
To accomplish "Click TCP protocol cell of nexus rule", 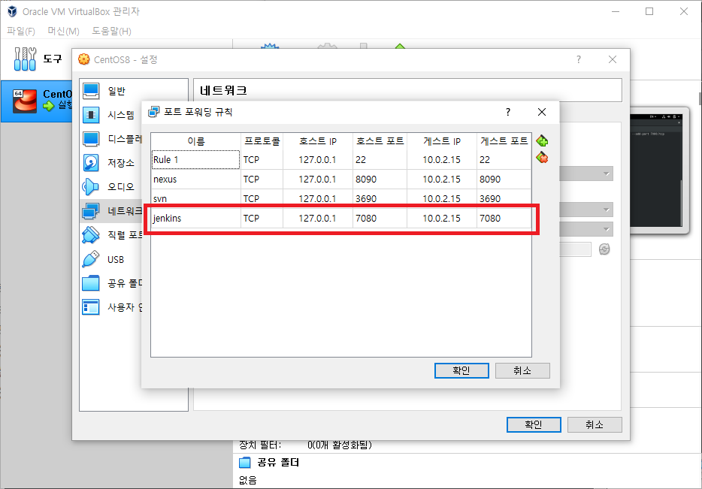I will click(x=262, y=180).
